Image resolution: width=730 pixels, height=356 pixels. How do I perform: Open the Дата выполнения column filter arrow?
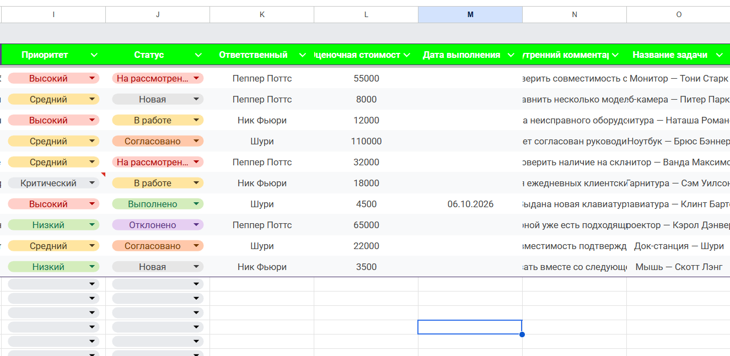point(511,55)
